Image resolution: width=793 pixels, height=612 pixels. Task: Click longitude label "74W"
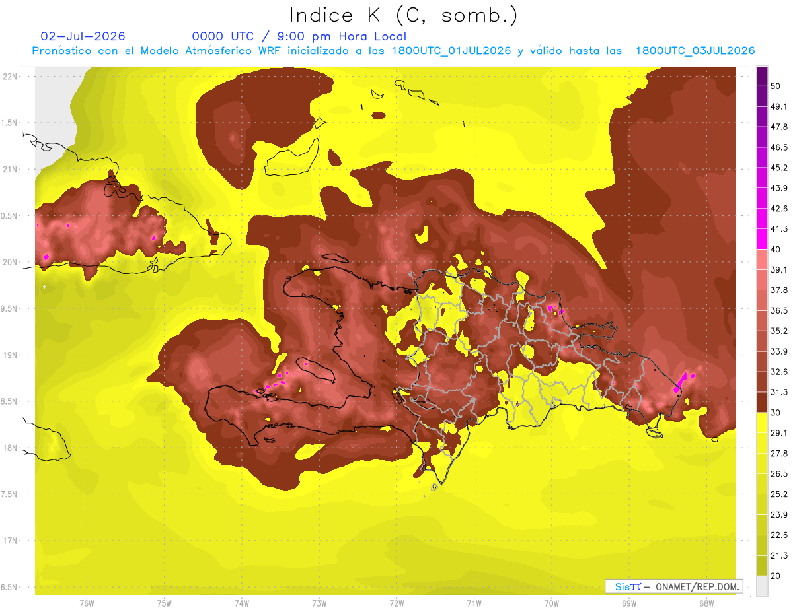pos(241,603)
